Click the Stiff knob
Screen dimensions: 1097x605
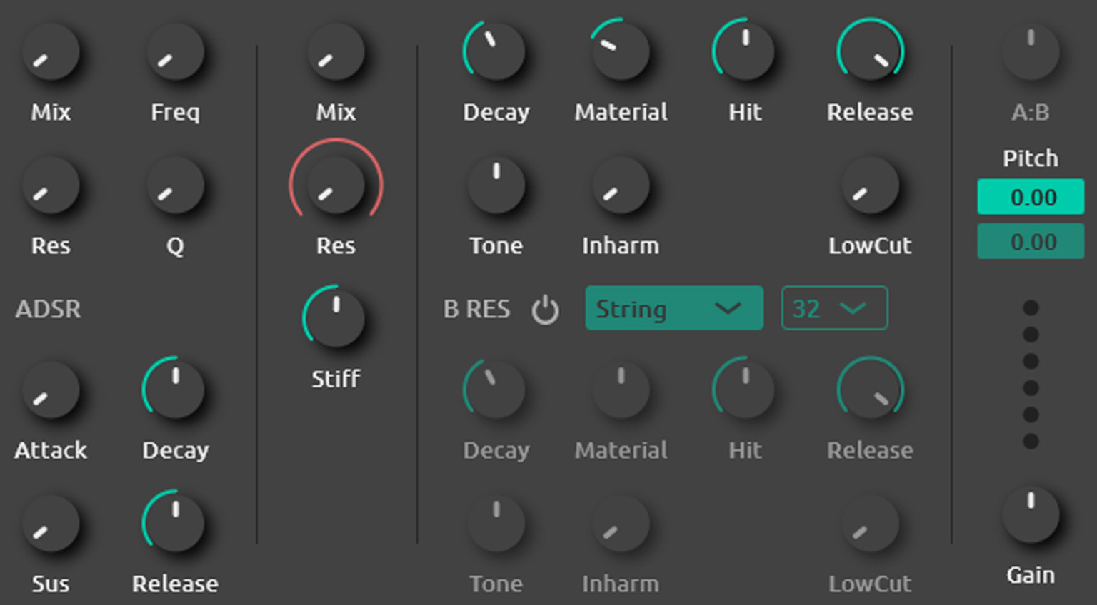[x=335, y=317]
